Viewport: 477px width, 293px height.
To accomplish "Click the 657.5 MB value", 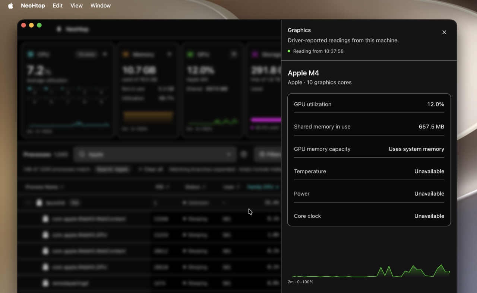I will (432, 127).
